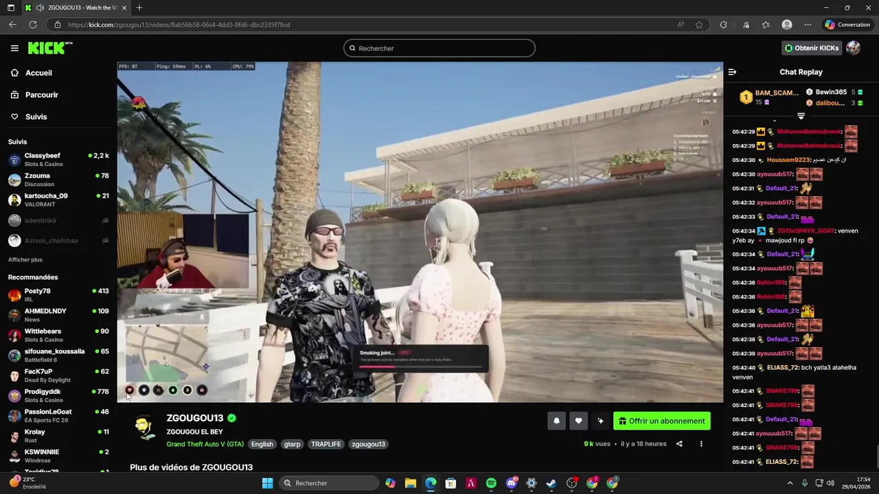Viewport: 879px width, 494px height.
Task: Open Suivis in sidebar
Action: 36,117
